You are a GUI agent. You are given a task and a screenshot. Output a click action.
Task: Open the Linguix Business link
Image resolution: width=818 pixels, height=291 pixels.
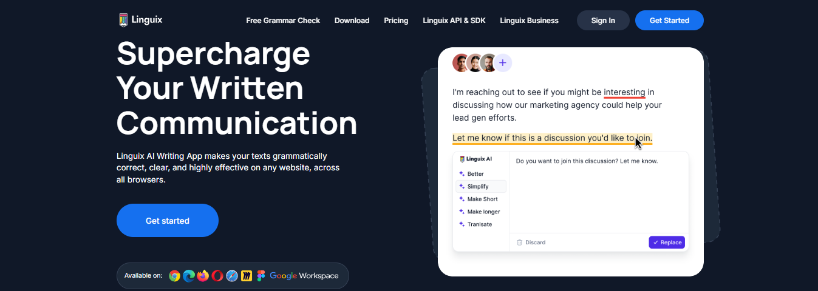(529, 21)
